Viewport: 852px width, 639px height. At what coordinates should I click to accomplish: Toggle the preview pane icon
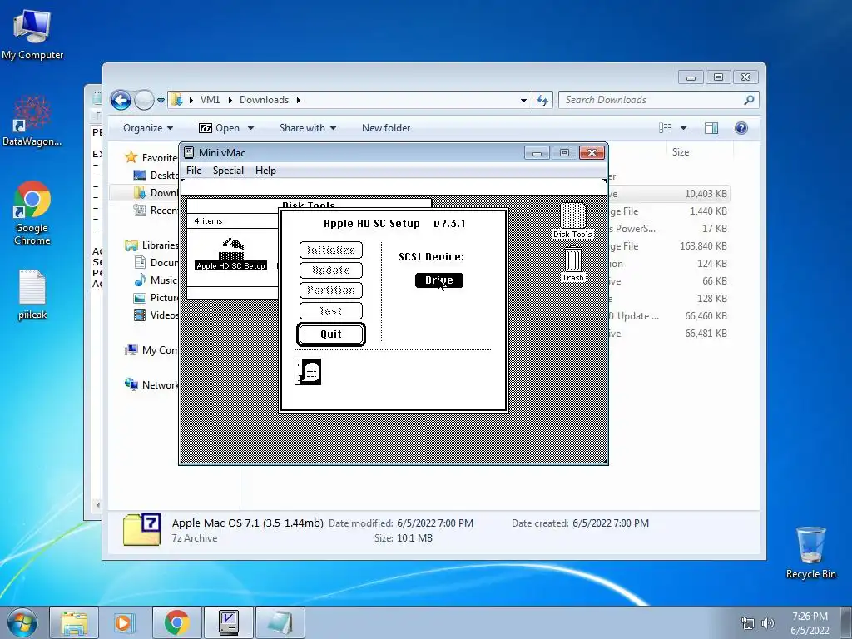click(x=711, y=128)
